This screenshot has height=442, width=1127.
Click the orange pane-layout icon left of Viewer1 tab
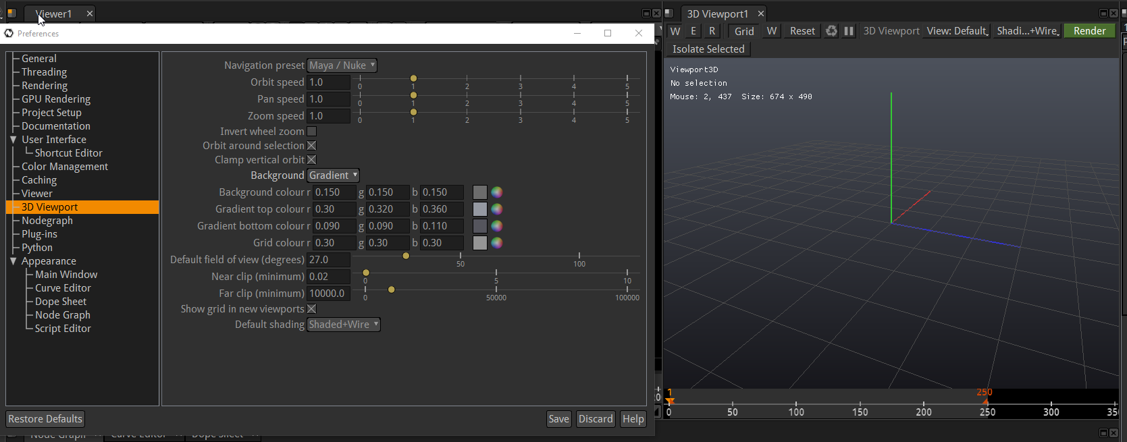11,13
